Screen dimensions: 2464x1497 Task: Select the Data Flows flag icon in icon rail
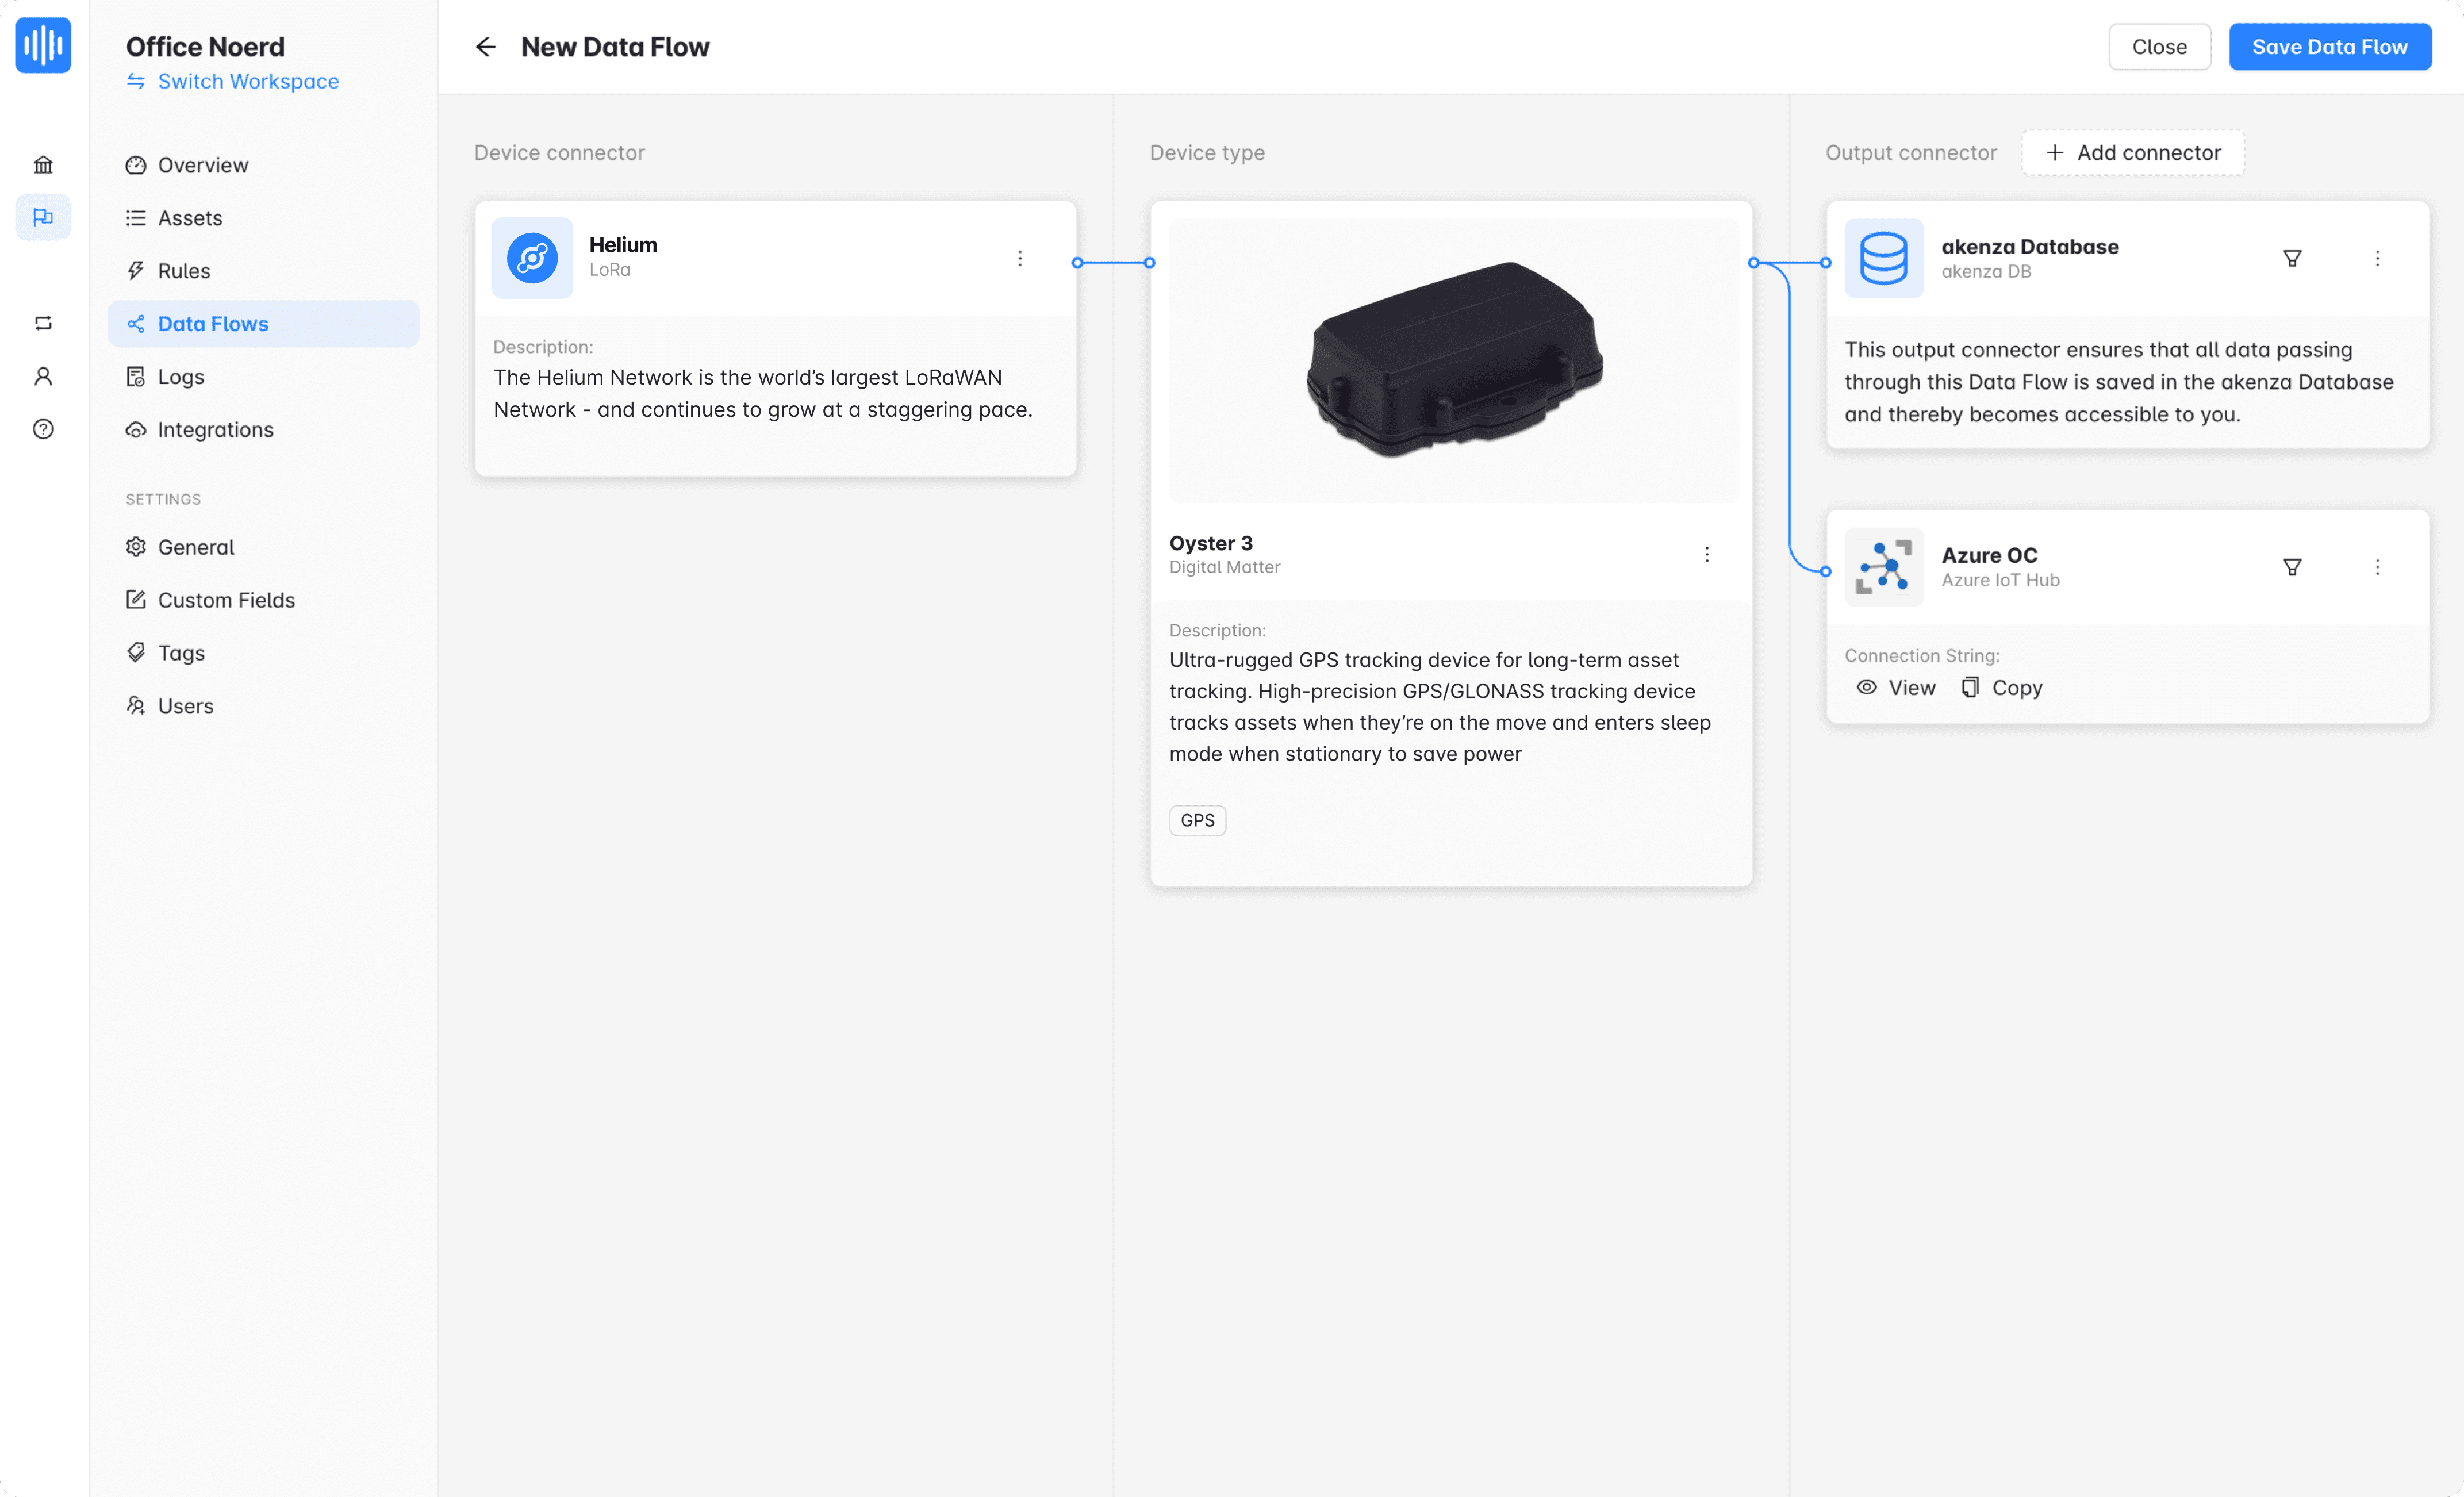pos(43,217)
